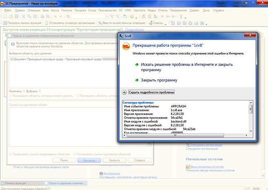Viewport: 268px width, 190px height.
Task: Click the Справка button in deletion dialog
Action: pyautogui.click(x=139, y=160)
